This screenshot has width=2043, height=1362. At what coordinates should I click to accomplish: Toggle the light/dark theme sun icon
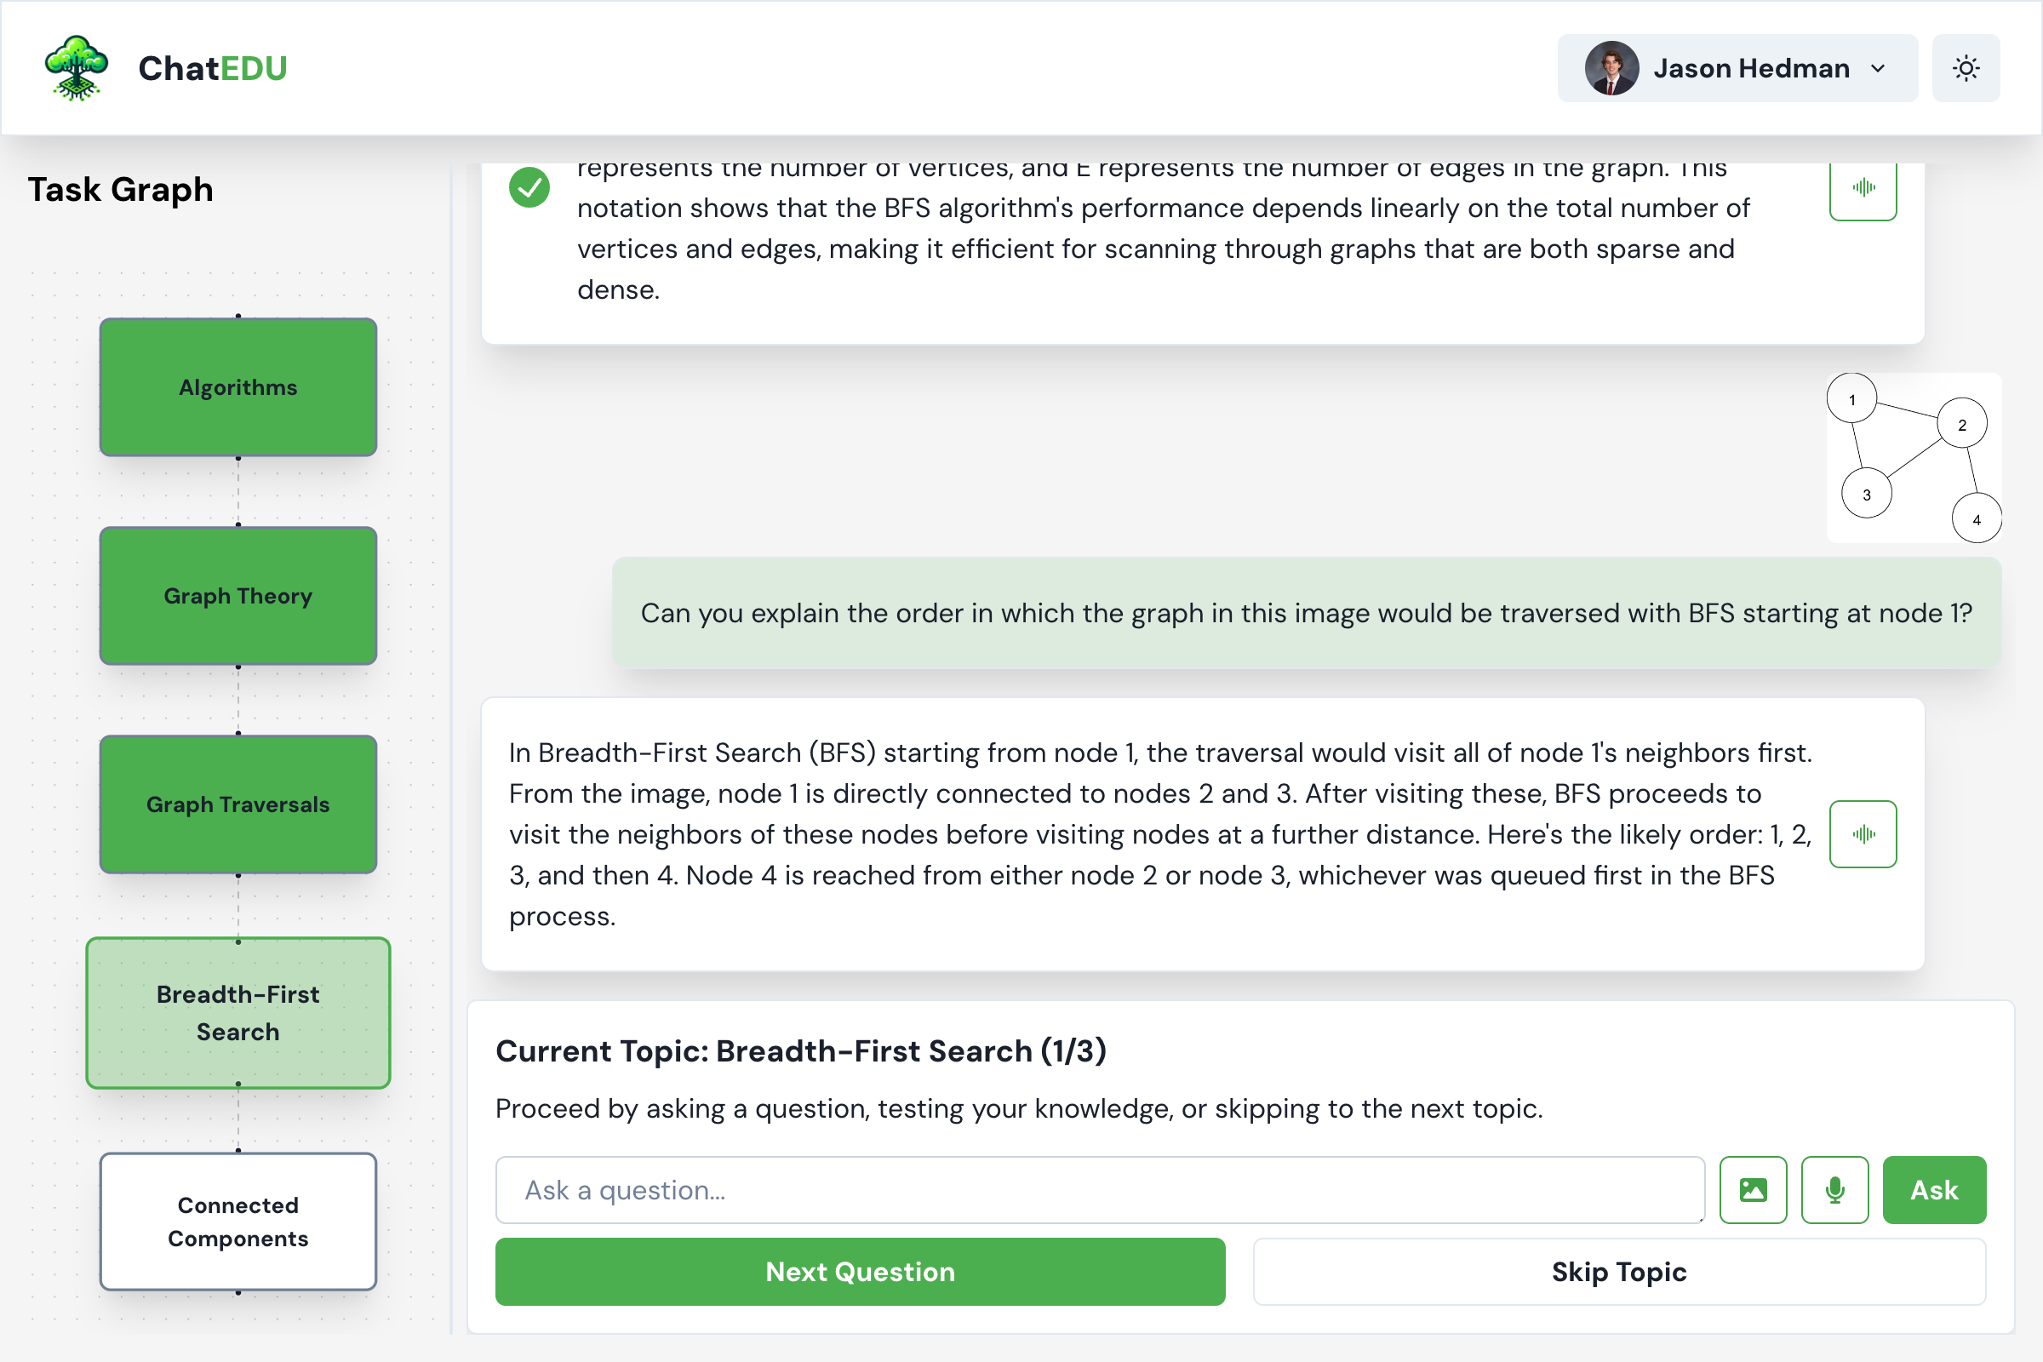tap(1966, 68)
